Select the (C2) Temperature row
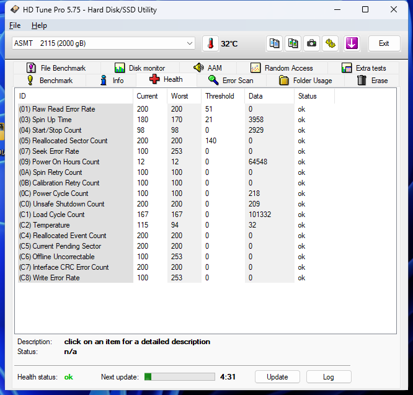The width and height of the screenshot is (413, 395). [x=175, y=225]
